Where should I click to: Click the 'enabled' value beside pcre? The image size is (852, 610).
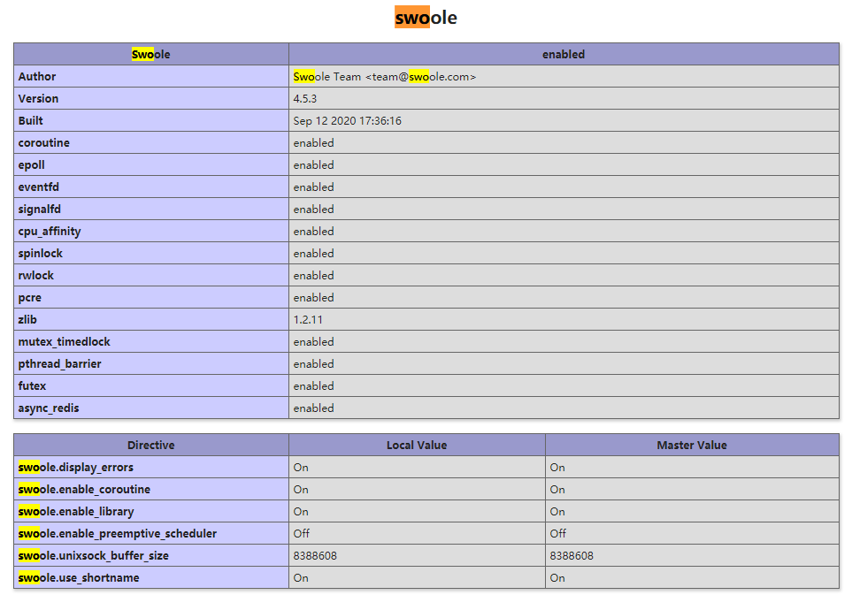[313, 298]
